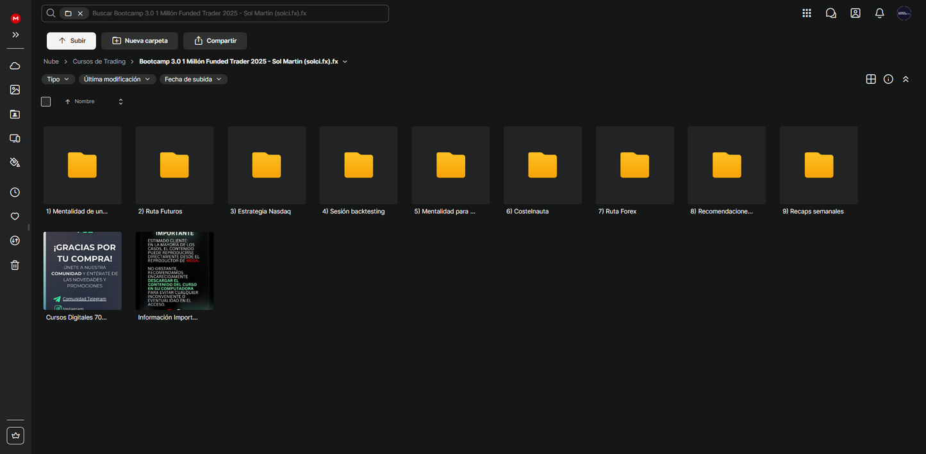Open the Información Importante image thumbnail

point(174,271)
